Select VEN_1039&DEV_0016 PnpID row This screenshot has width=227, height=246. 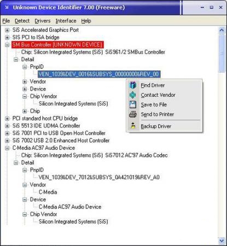tap(99, 74)
